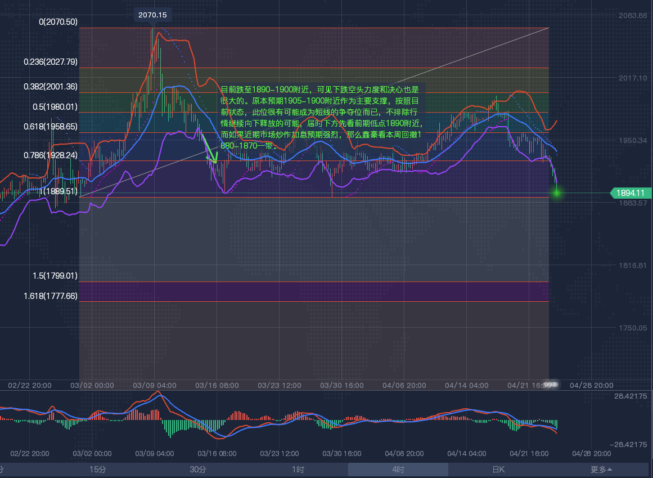Click the purple band between 1.5 and 1.618
This screenshot has width=653, height=478.
point(314,291)
